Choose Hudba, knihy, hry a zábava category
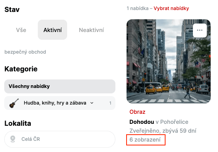 pos(60,103)
